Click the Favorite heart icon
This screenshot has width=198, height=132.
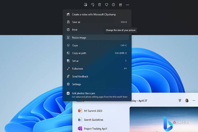point(107,5)
